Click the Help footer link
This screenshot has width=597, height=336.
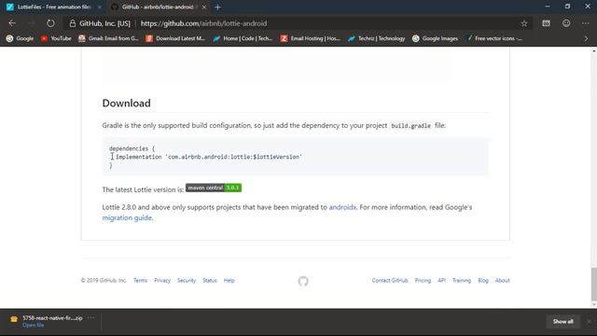(229, 280)
